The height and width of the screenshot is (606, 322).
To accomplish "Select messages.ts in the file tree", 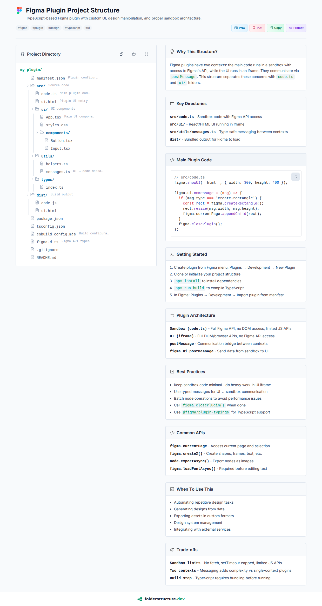I will coord(58,172).
